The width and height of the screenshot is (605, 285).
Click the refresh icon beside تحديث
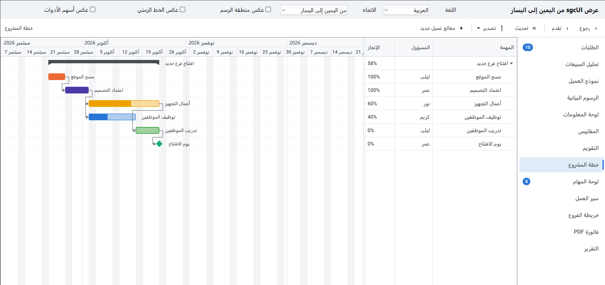[x=534, y=28]
